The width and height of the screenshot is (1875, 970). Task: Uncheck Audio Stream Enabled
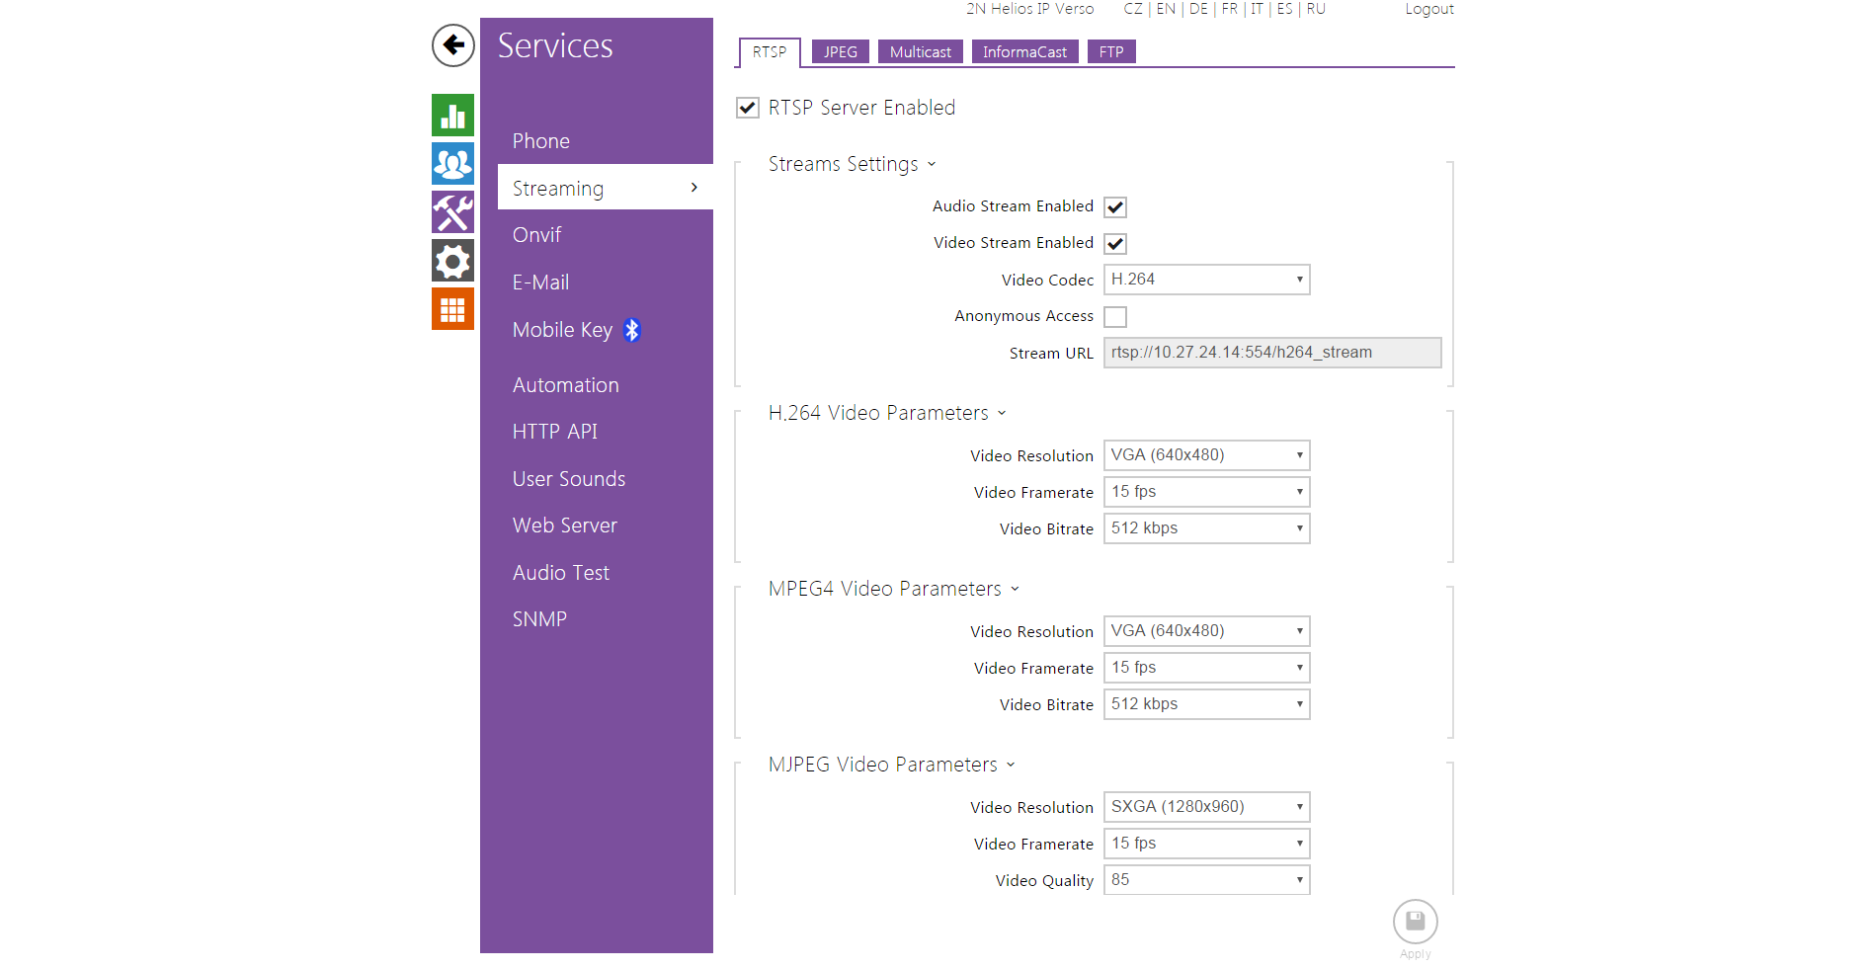(x=1115, y=207)
